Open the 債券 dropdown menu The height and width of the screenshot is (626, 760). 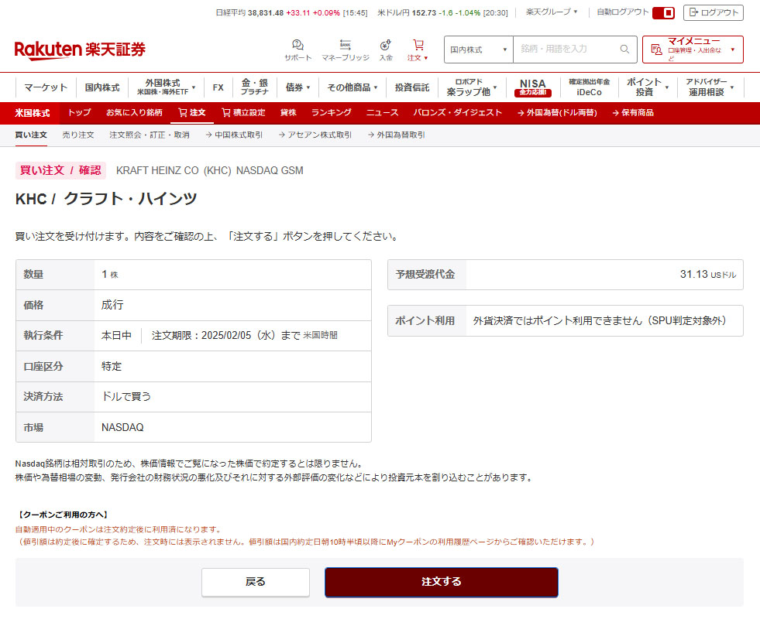[297, 87]
